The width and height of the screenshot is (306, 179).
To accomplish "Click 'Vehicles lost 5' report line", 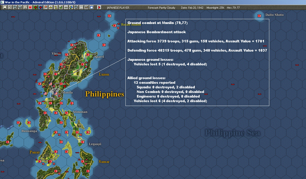I will pyautogui.click(x=170, y=64).
